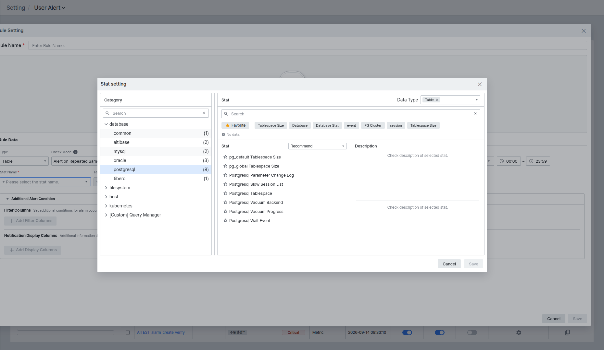The image size is (604, 350).
Task: Clear the Stat search field
Action: click(475, 114)
